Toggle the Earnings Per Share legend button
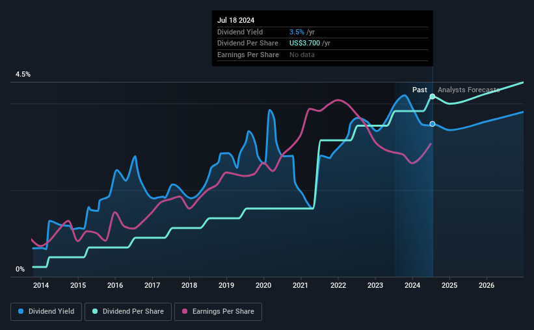The image size is (534, 330). [218, 312]
